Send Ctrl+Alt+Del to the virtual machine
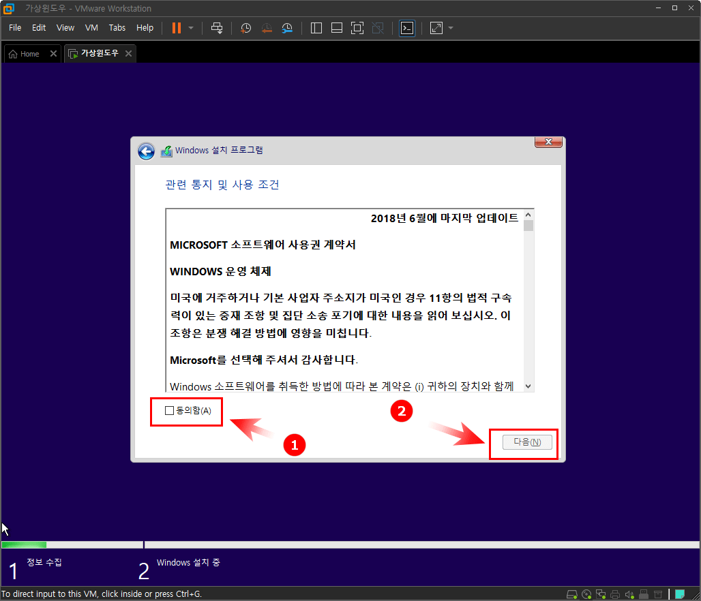The width and height of the screenshot is (701, 601). pyautogui.click(x=217, y=28)
